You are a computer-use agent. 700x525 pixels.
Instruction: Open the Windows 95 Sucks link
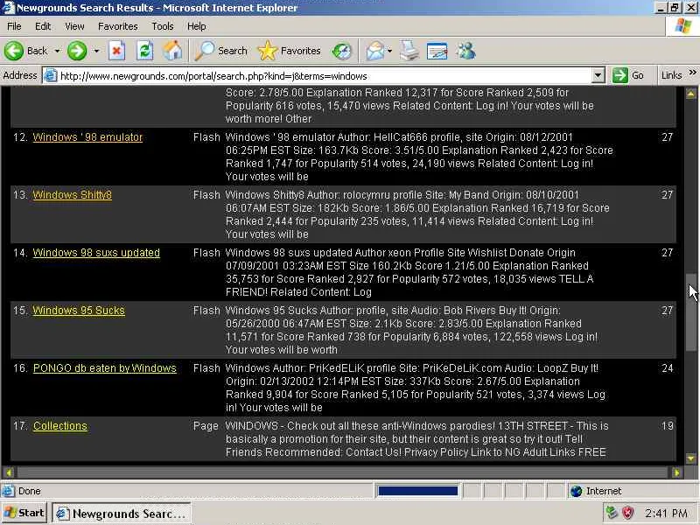click(x=79, y=311)
